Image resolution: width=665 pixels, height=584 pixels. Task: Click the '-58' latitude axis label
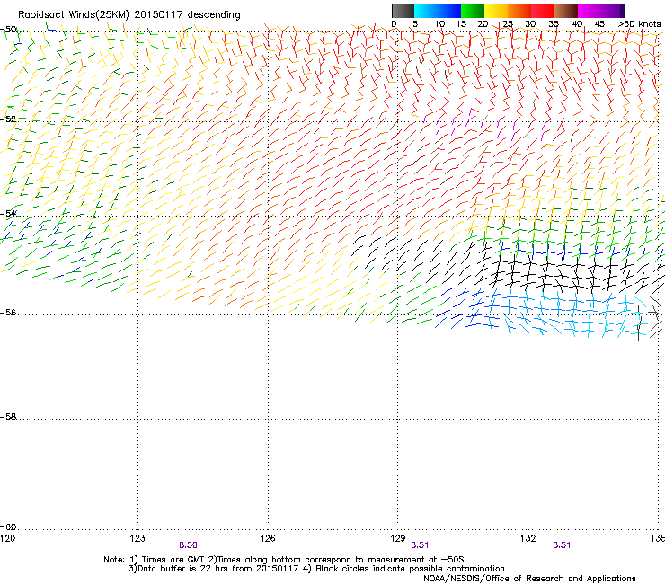pos(8,417)
